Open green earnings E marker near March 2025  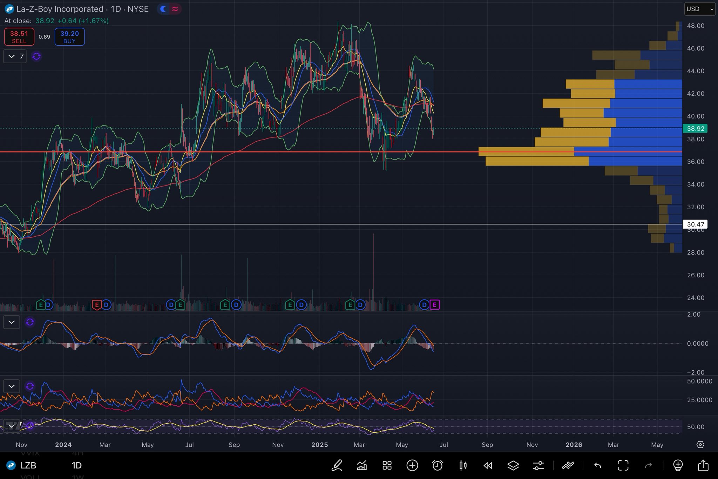coord(350,305)
